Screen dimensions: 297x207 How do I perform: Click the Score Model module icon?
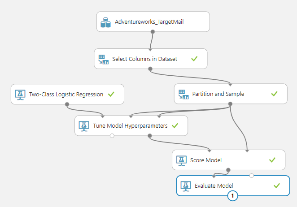click(182, 160)
